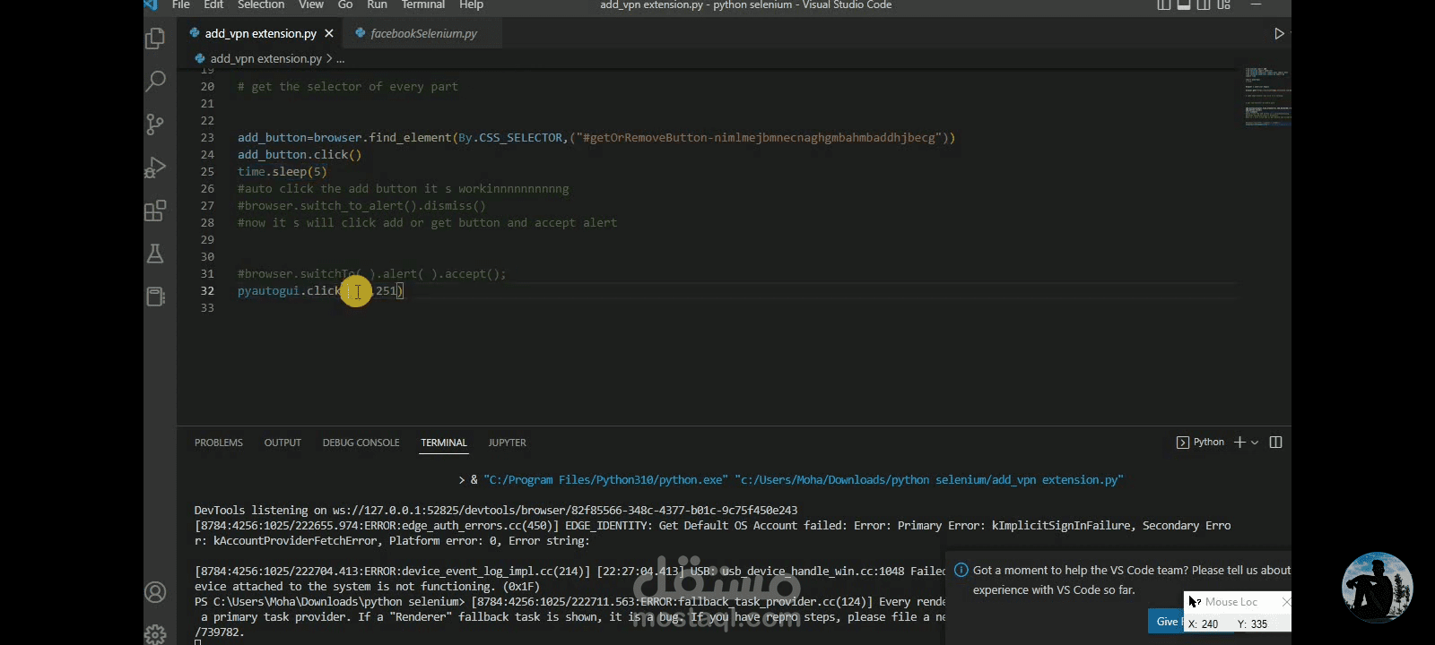Open the Terminal menu

[x=423, y=4]
